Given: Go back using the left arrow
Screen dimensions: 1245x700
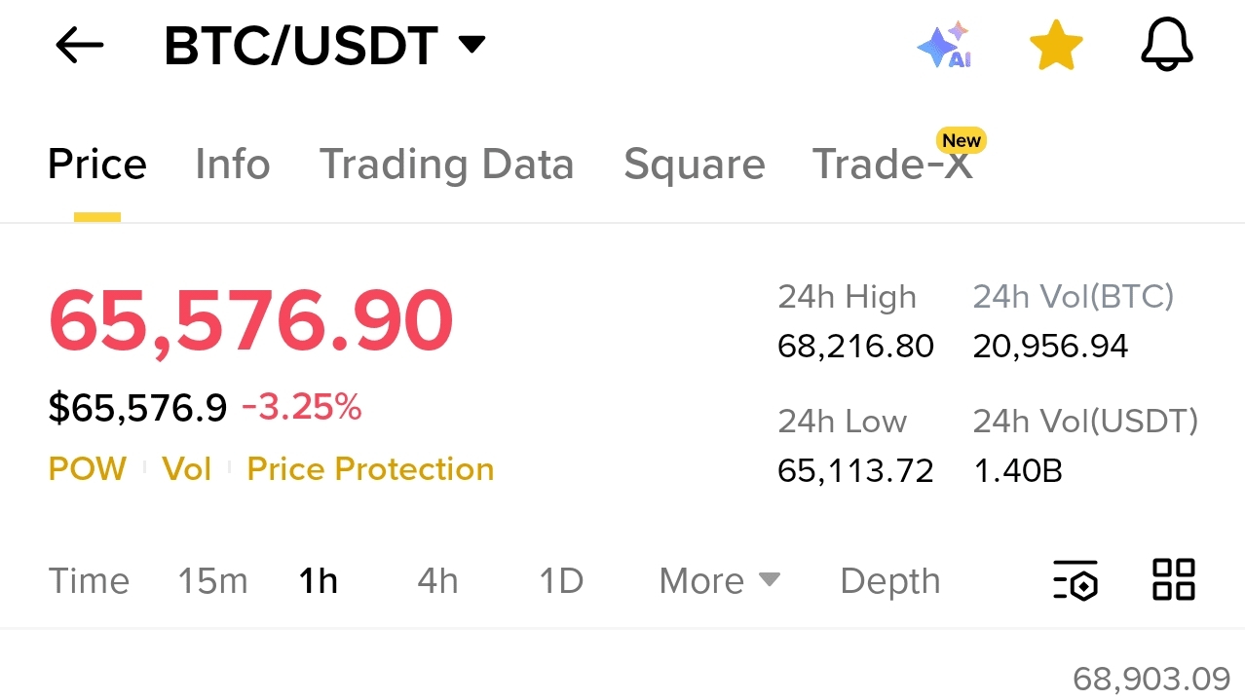Looking at the screenshot, I should (80, 45).
